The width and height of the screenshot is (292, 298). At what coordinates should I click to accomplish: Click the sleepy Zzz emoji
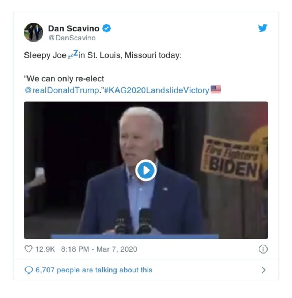click(73, 55)
